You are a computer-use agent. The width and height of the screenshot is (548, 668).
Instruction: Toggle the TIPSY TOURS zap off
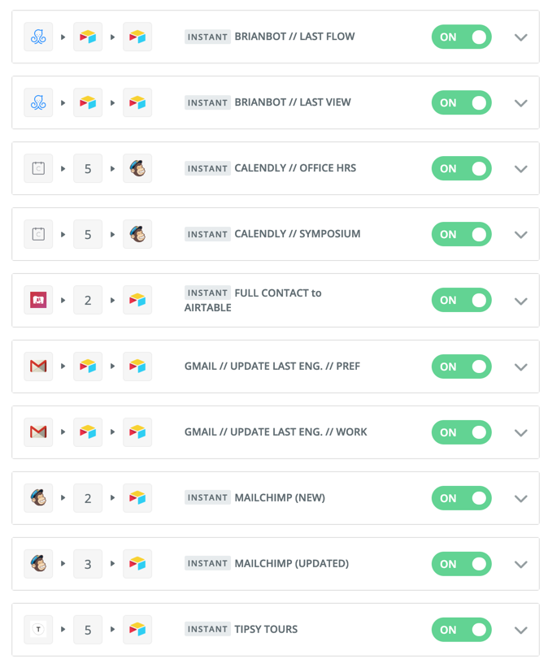click(461, 630)
